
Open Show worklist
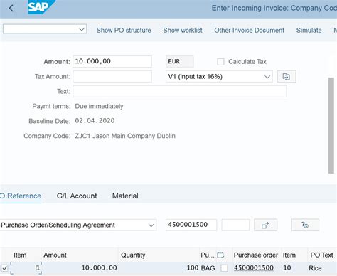(x=183, y=31)
